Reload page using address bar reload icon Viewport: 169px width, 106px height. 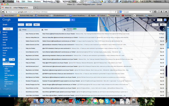pyautogui.click(x=115, y=12)
